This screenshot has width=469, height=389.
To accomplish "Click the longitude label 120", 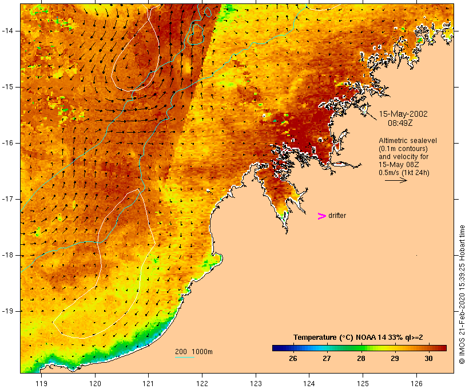I will [x=95, y=383].
